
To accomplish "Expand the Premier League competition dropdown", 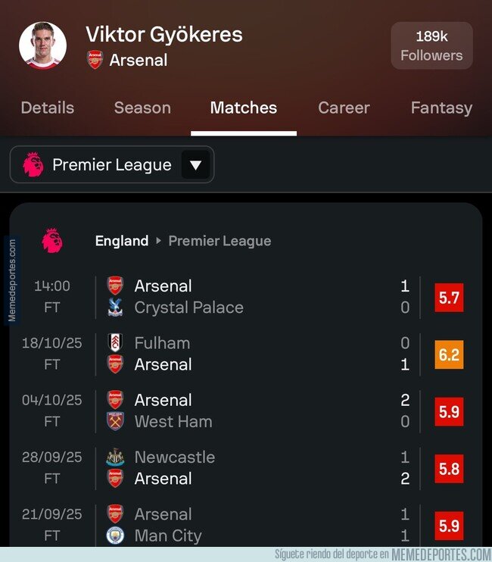I will (195, 164).
